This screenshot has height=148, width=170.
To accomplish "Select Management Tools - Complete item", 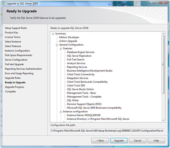I will tap(84, 97).
